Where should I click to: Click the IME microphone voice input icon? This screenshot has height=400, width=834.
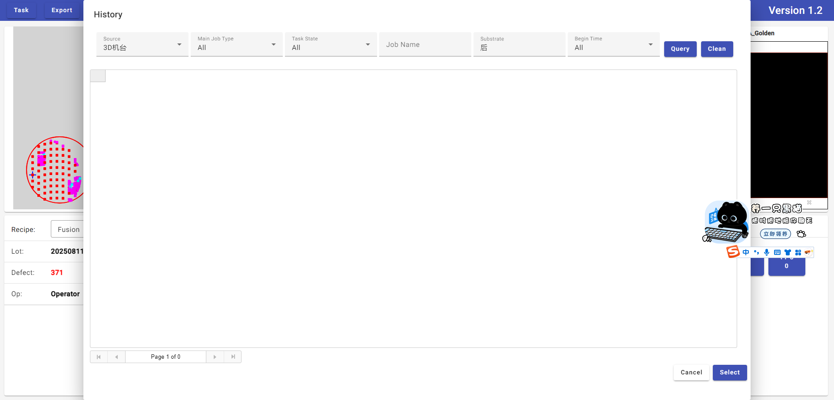pos(767,252)
